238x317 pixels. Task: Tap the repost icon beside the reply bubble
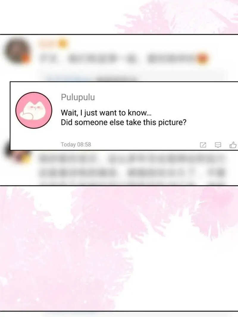click(203, 145)
